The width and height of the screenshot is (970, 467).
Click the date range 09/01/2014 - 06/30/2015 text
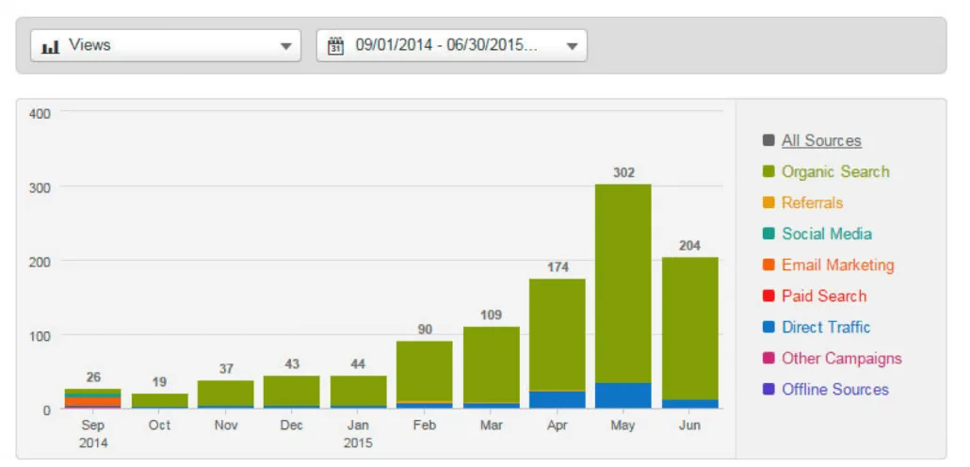click(446, 45)
